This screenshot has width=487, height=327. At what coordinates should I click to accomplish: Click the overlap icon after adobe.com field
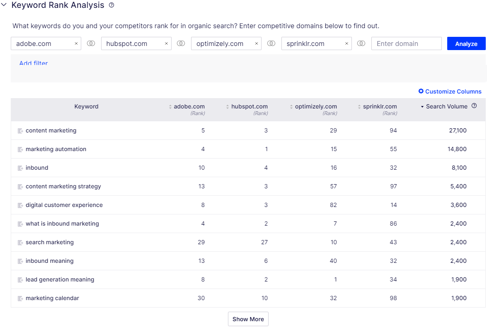tap(91, 43)
